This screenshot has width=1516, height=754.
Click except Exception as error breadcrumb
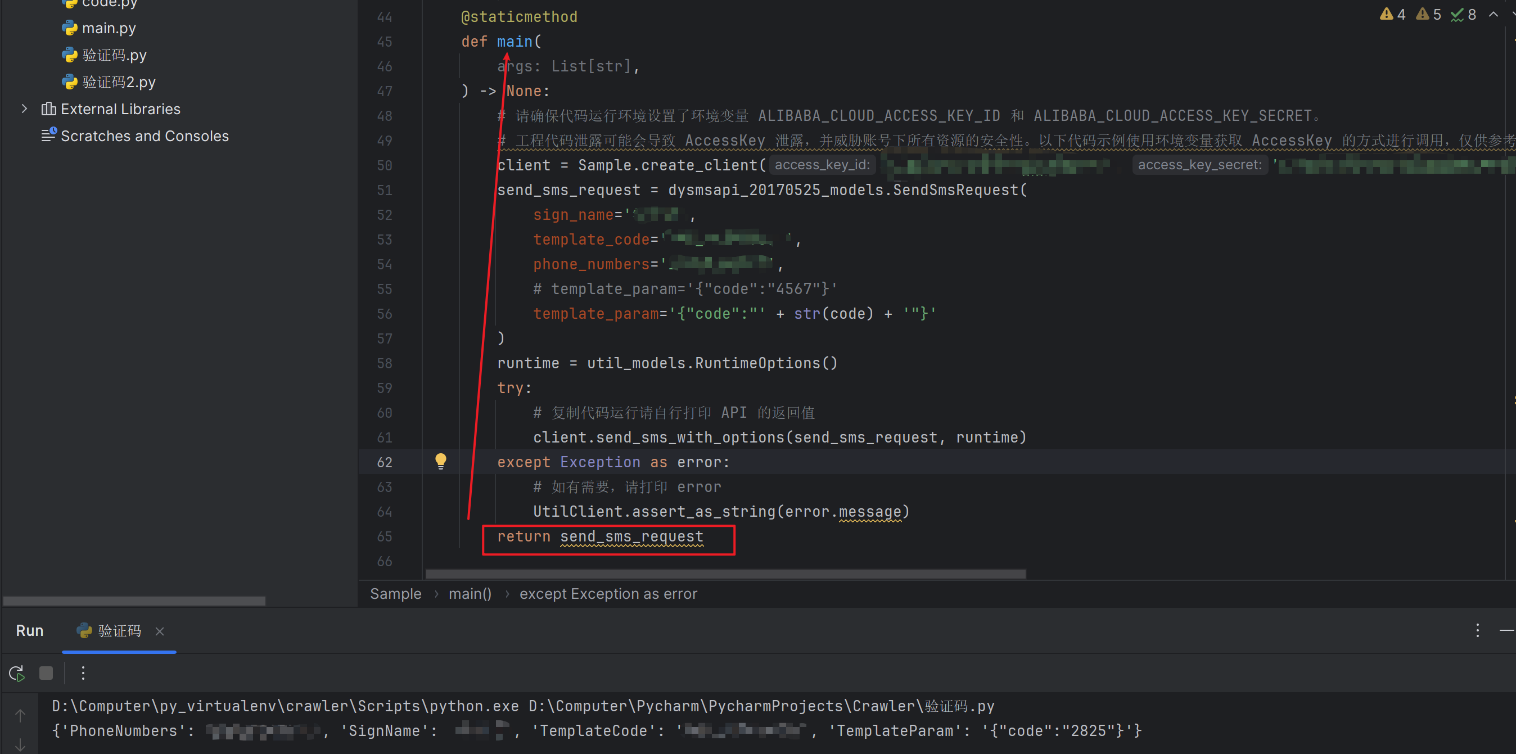(x=608, y=593)
